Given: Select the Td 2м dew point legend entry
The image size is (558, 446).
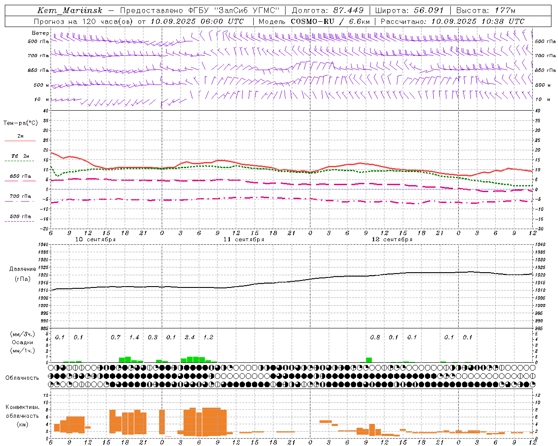Looking at the screenshot, I should click(20, 156).
